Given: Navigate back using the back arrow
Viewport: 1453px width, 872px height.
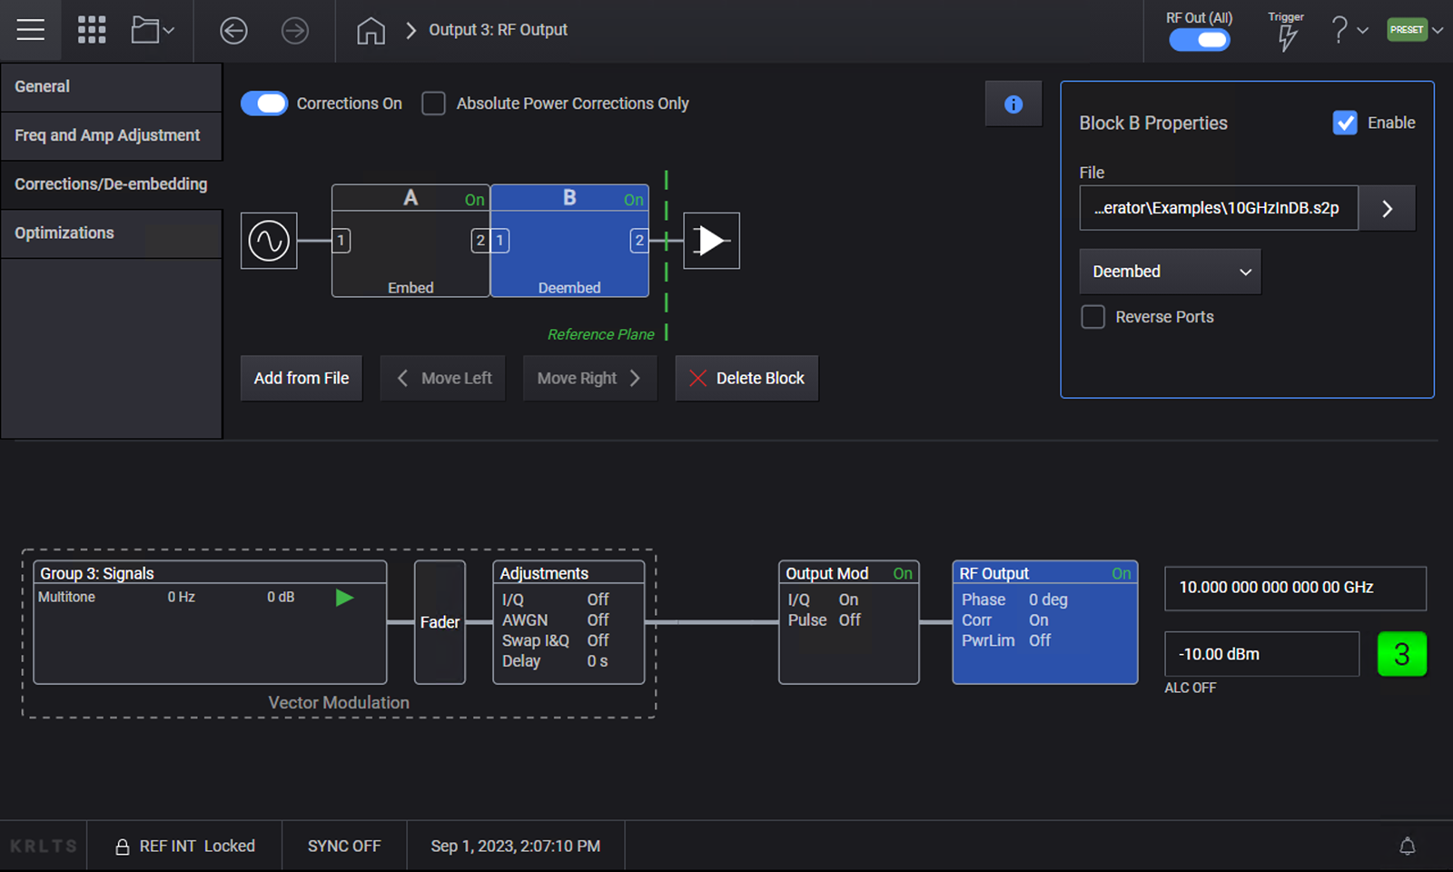Looking at the screenshot, I should [x=233, y=30].
